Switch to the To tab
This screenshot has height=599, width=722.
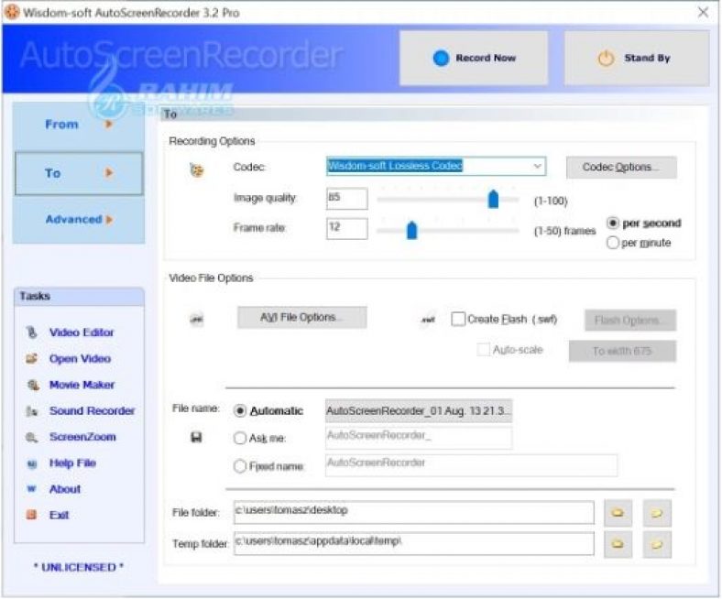coord(79,174)
